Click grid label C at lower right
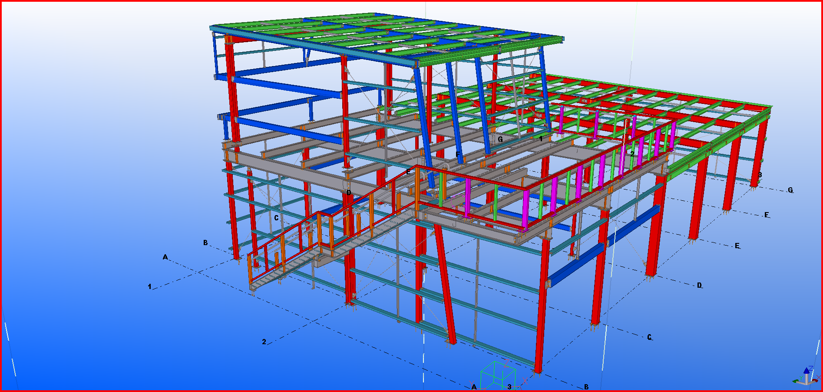Image resolution: width=823 pixels, height=392 pixels. click(x=650, y=337)
